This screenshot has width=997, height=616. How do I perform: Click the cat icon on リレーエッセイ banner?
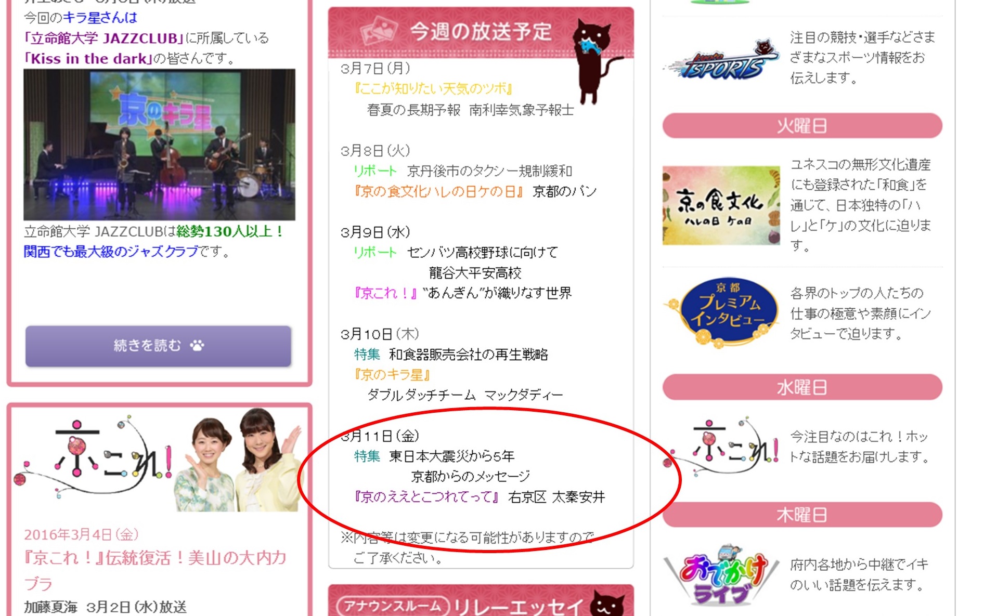click(607, 604)
